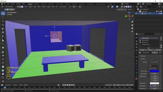
Task: Toggle Collection exclude checkbox
Action: coord(157,11)
